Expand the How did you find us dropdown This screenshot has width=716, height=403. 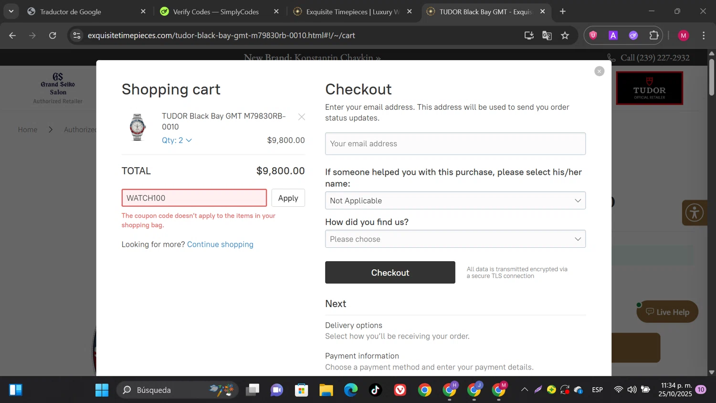(x=455, y=239)
